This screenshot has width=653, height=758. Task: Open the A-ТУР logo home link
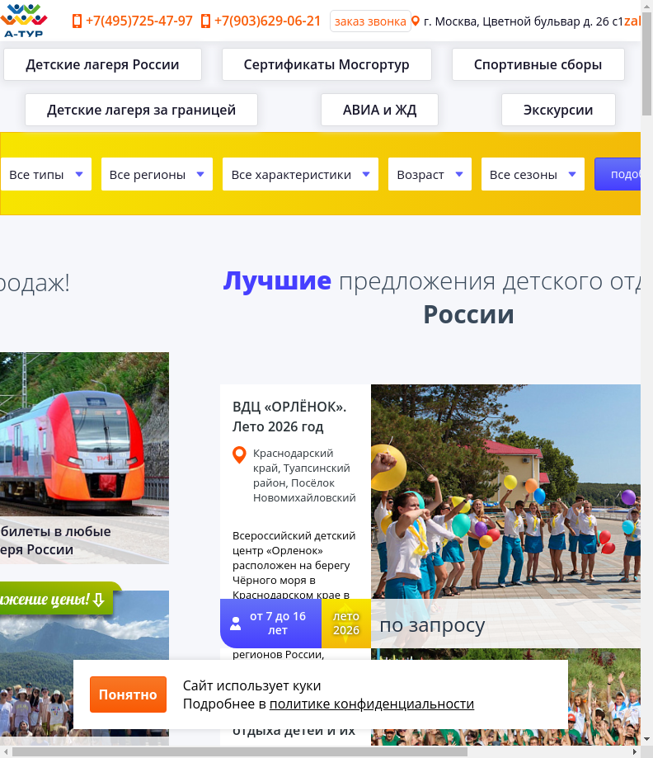(x=23, y=21)
